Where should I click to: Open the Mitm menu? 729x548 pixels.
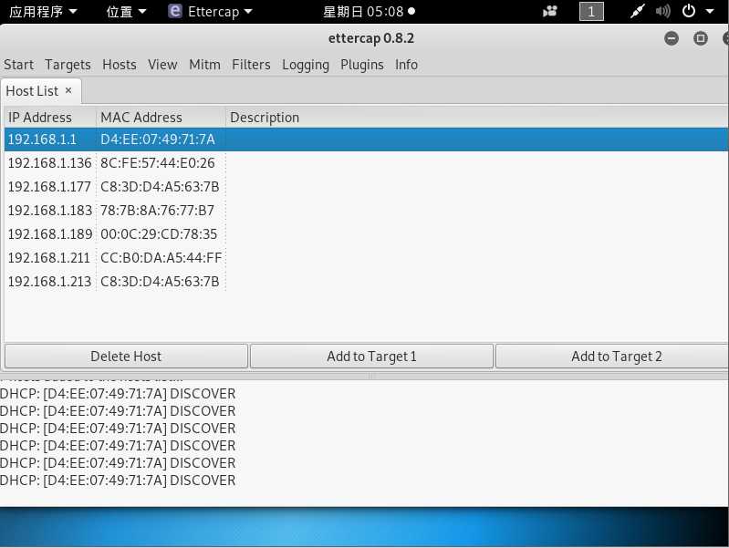[x=204, y=65]
